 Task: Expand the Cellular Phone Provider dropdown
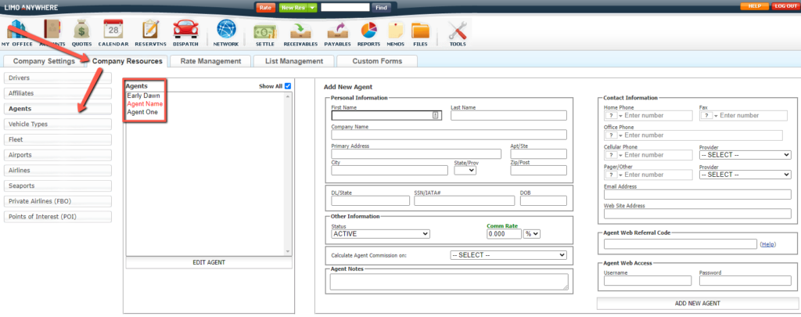pyautogui.click(x=745, y=155)
